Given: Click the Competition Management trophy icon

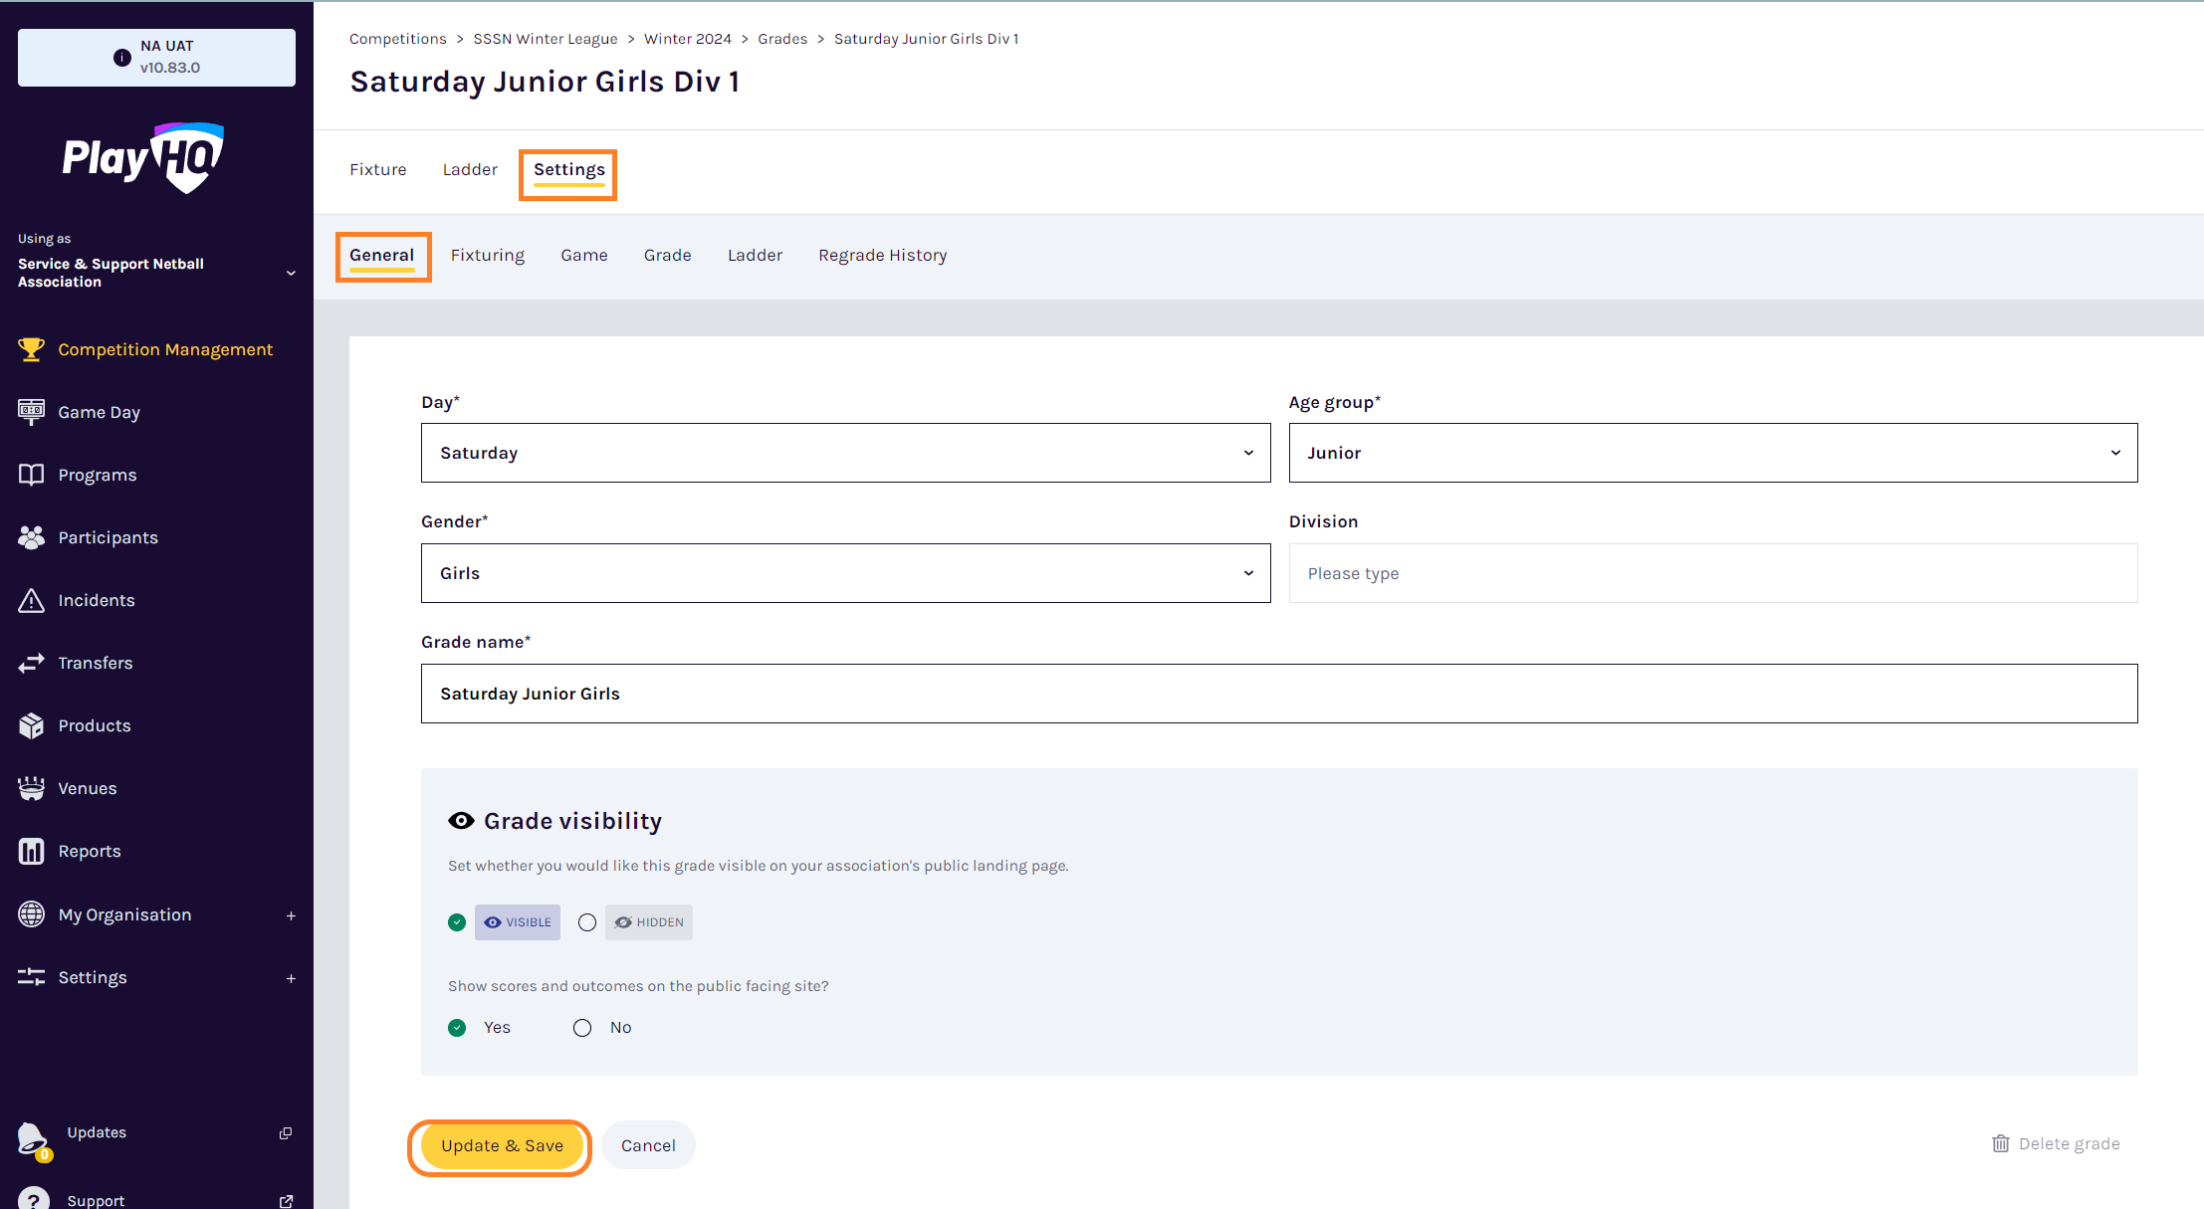Looking at the screenshot, I should click(31, 349).
